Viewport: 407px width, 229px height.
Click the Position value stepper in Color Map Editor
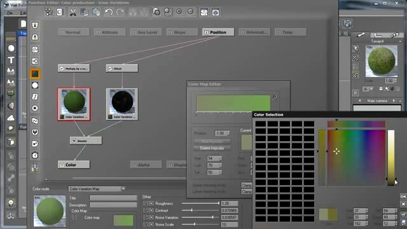click(228, 133)
